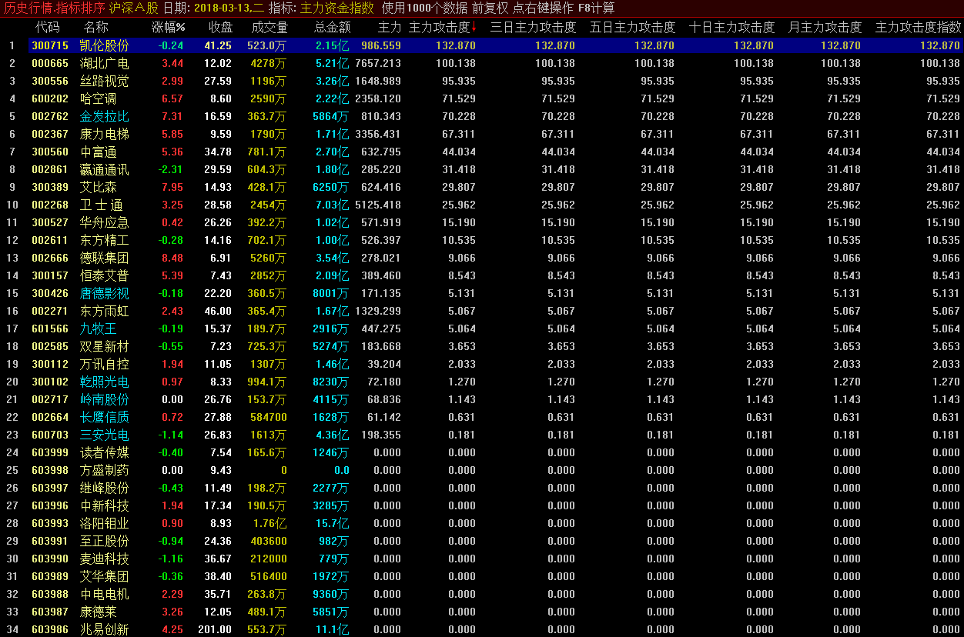964x637 pixels.
Task: Click stock code 000665
Action: [50, 63]
